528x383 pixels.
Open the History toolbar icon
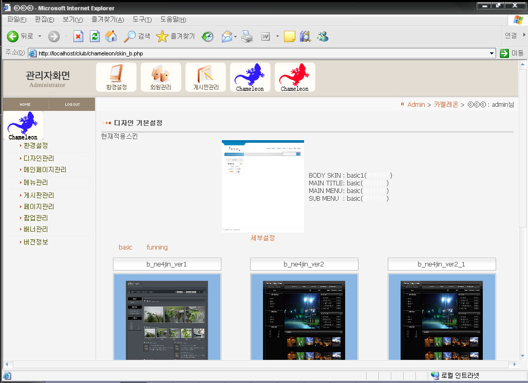point(208,36)
